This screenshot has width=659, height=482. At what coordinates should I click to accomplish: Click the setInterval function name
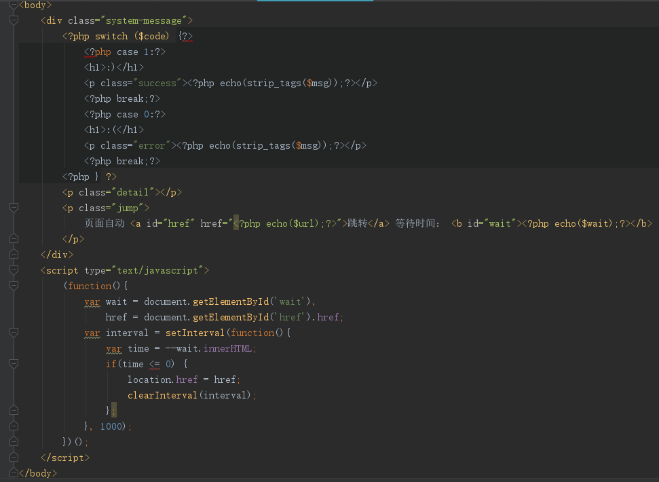195,333
